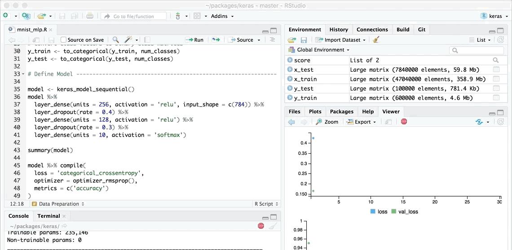Clear console with the broom icon

[273, 226]
